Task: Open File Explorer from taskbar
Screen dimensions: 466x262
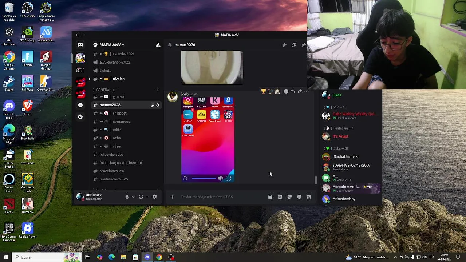Action: [x=123, y=257]
